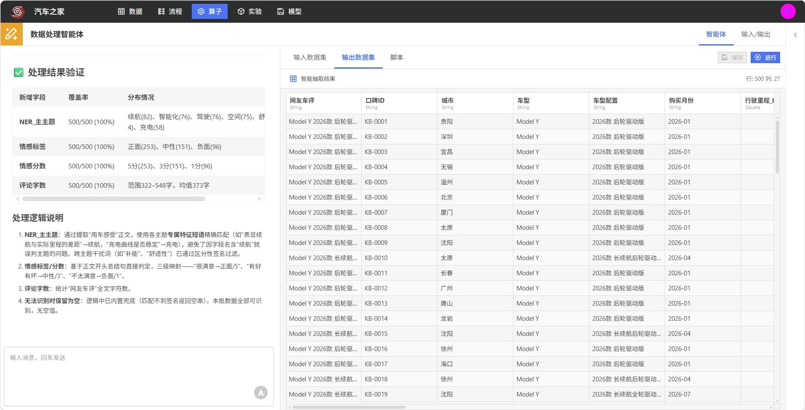Click the 网友车评 column header
The width and height of the screenshot is (805, 410).
[x=324, y=103]
